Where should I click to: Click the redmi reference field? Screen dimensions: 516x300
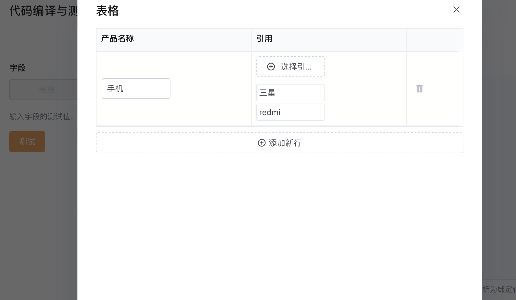(291, 112)
